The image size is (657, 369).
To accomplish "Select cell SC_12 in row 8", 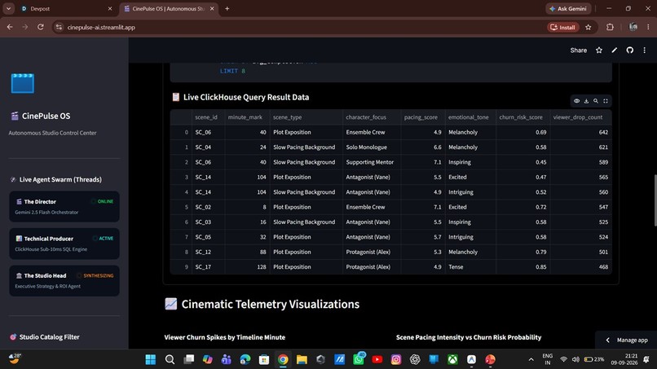I will [x=208, y=252].
